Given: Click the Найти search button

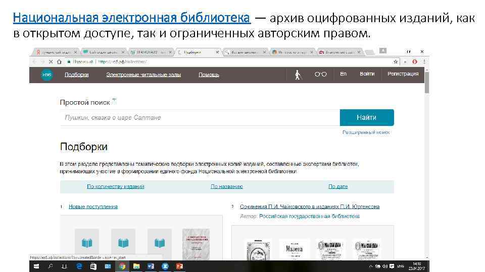Looking at the screenshot, I should [x=367, y=117].
